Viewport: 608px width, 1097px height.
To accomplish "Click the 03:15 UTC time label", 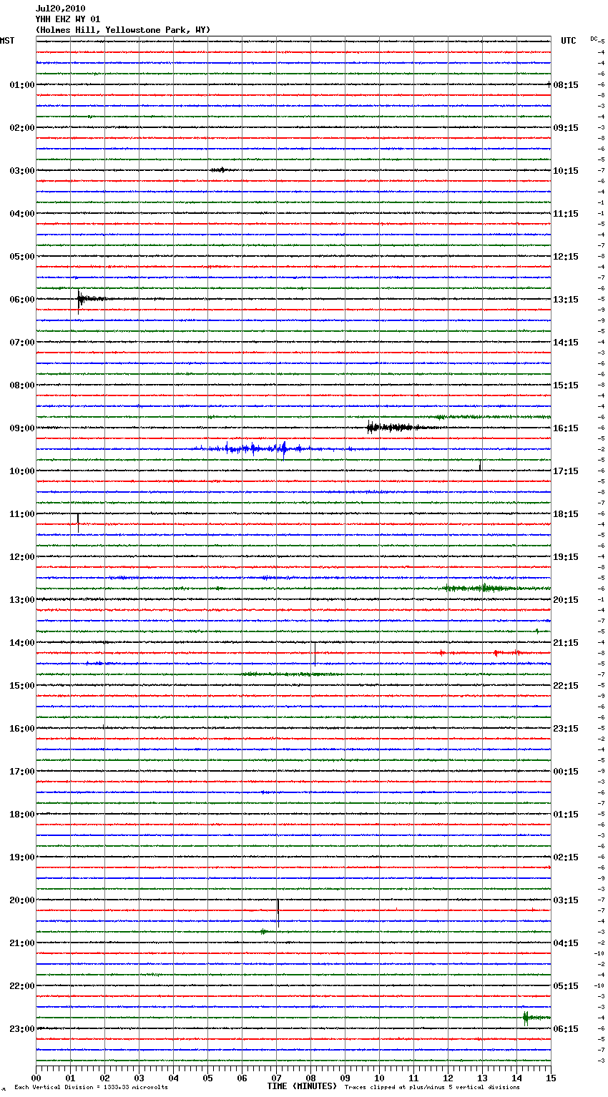I will click(566, 900).
